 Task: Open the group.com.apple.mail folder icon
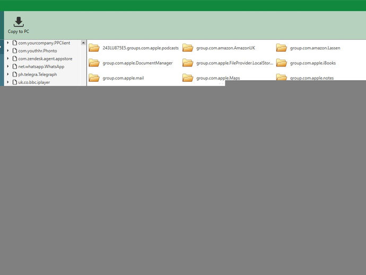94,78
